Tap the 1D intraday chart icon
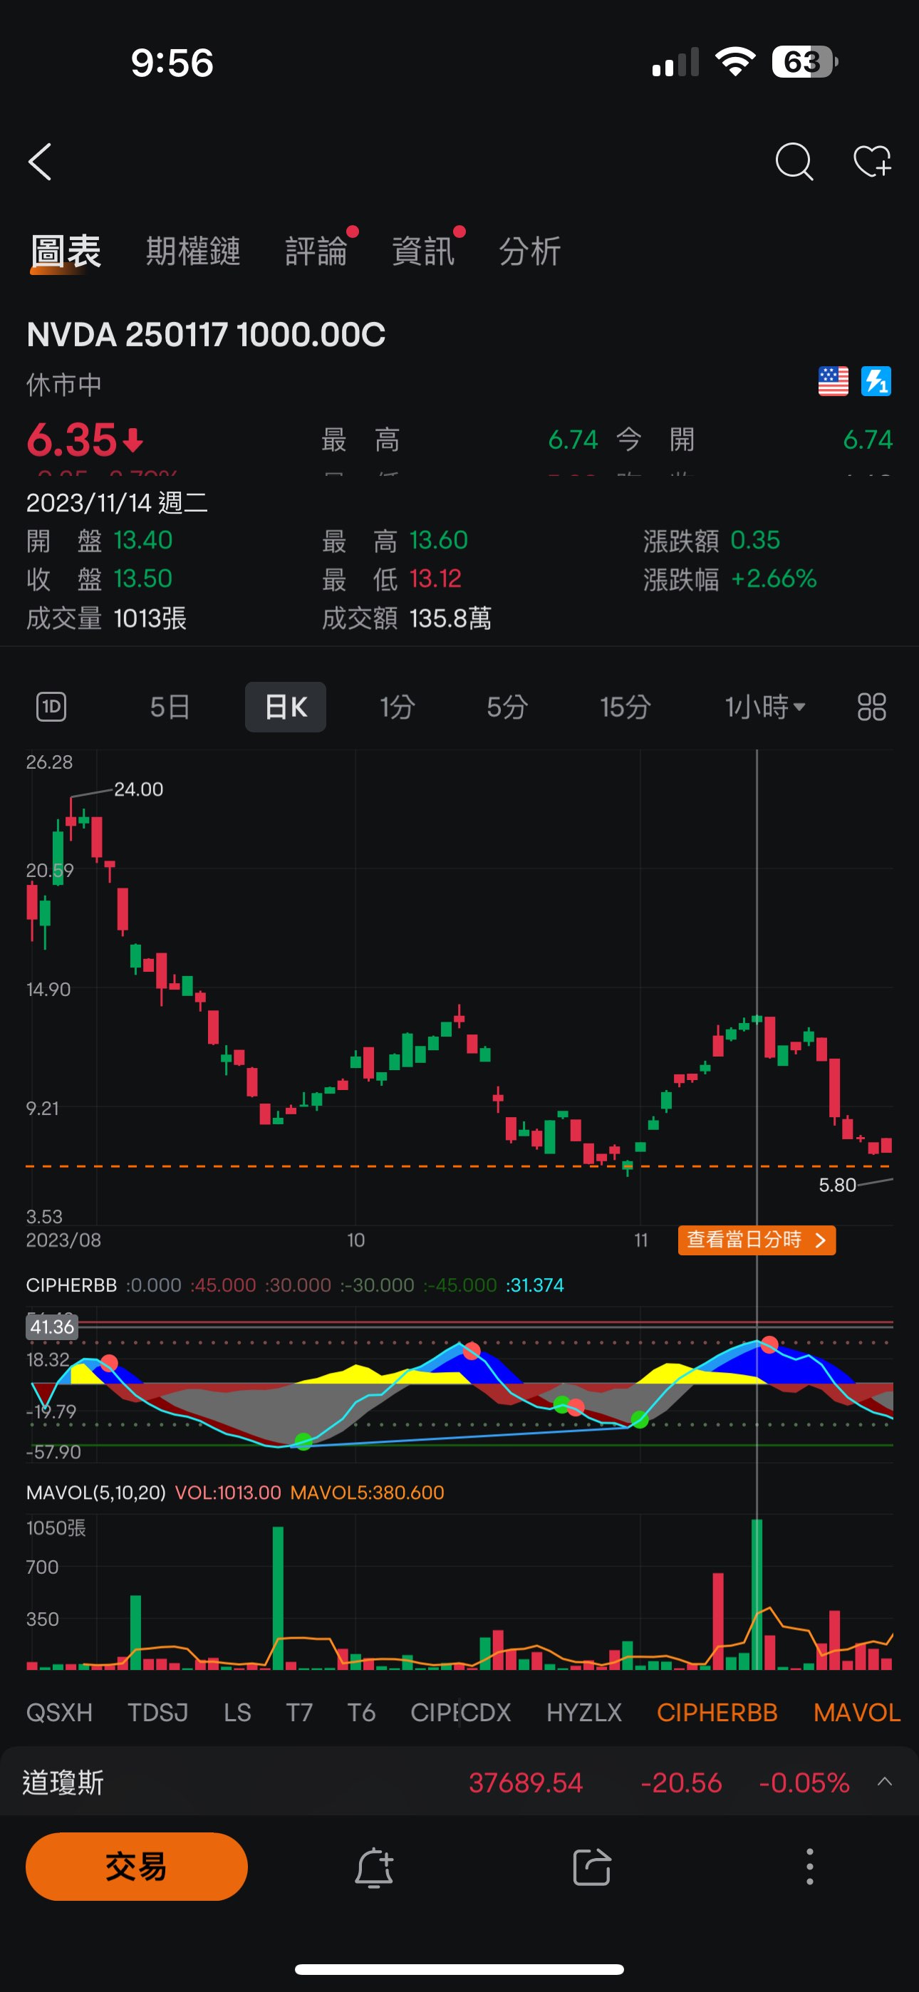Image resolution: width=919 pixels, height=1992 pixels. [x=51, y=707]
